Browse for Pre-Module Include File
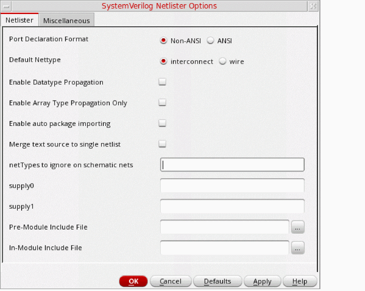Viewport: 365px width, 291px height. click(x=298, y=227)
